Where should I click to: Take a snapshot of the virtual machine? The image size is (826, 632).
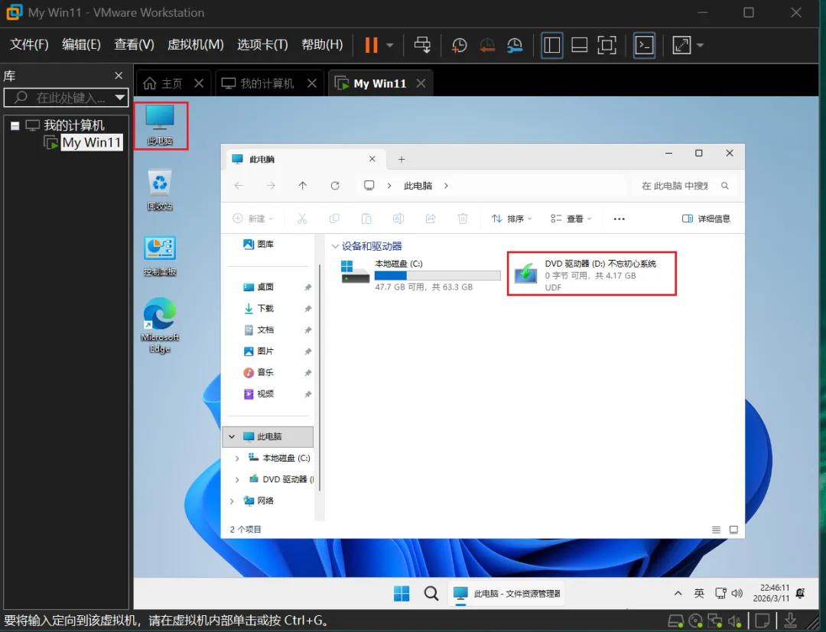[x=460, y=45]
